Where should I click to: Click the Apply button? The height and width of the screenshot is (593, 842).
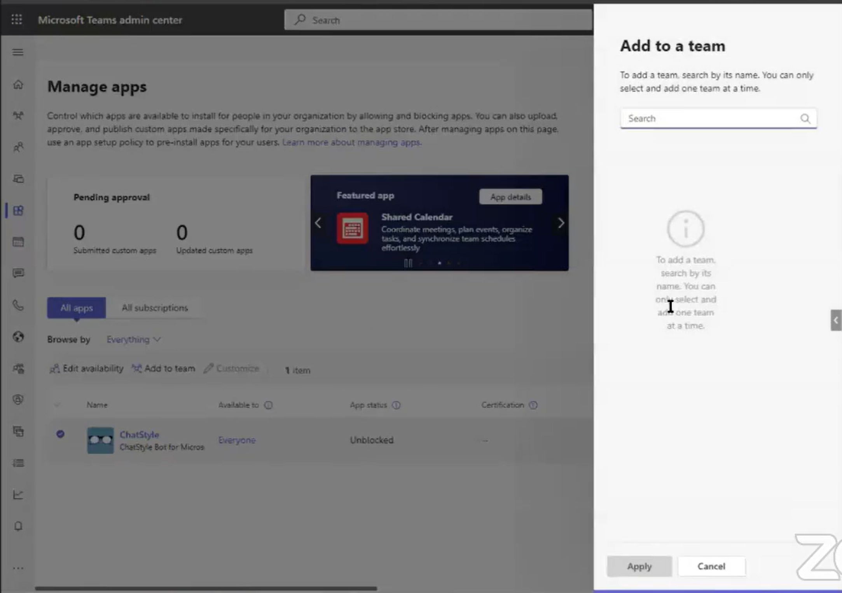coord(639,566)
